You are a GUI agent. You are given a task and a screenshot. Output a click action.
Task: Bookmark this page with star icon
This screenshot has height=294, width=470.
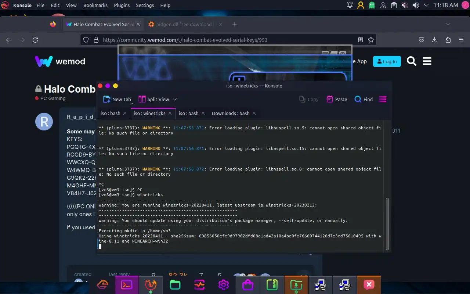click(371, 40)
